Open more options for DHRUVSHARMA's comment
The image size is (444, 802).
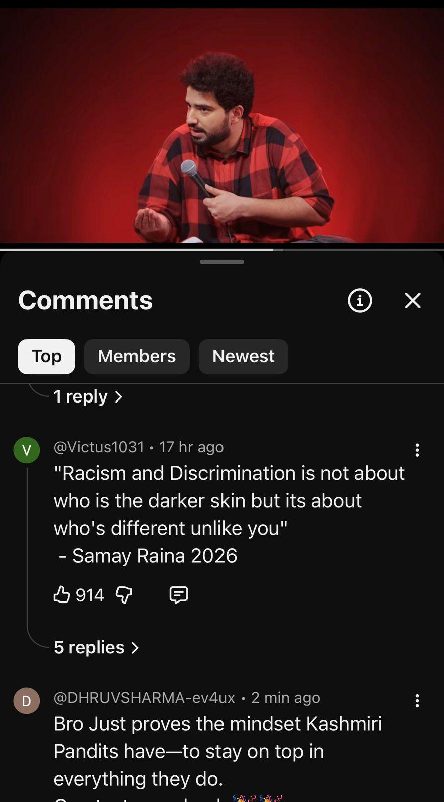pyautogui.click(x=417, y=700)
